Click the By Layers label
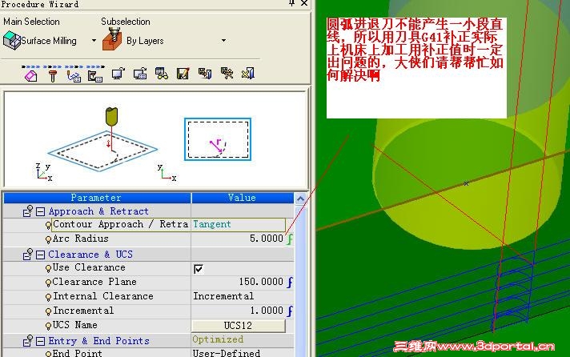This screenshot has height=357, width=570. 145,41
